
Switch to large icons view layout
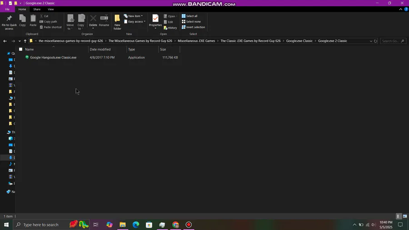(405, 216)
